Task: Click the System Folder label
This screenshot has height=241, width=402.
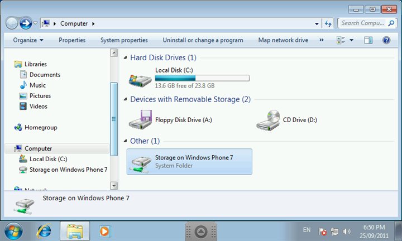Action: click(x=174, y=166)
